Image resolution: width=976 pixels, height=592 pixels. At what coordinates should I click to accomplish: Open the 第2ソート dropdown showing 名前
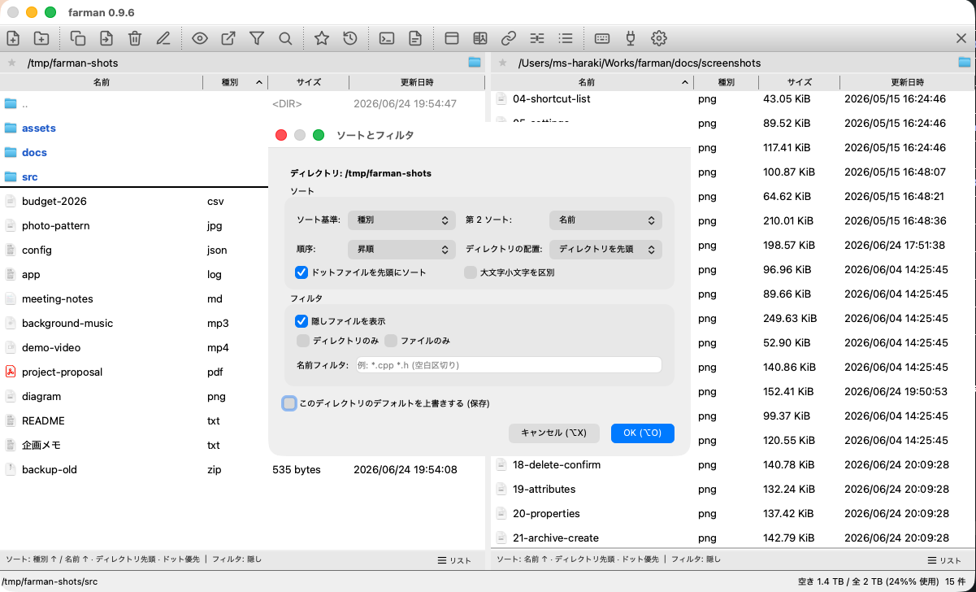(605, 220)
